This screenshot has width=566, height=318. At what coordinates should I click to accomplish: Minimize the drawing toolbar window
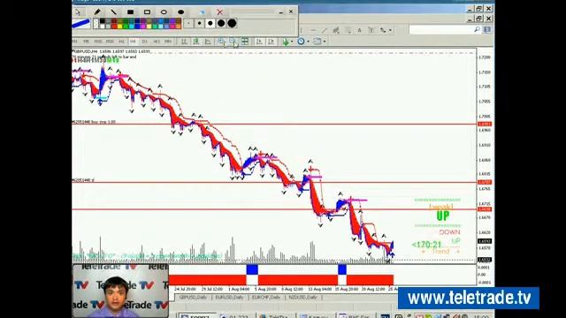tap(281, 12)
